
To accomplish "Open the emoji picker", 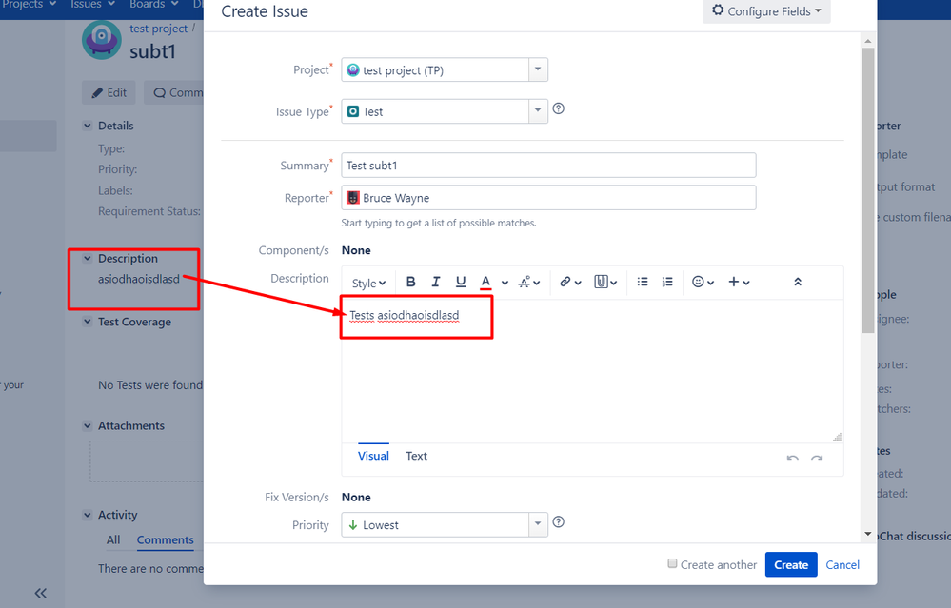I will click(703, 282).
